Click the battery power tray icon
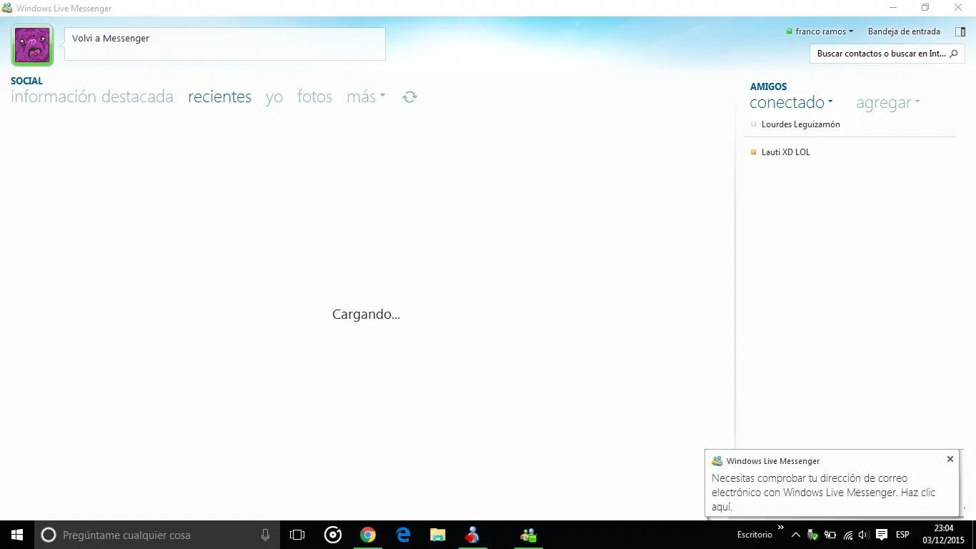Image resolution: width=976 pixels, height=549 pixels. point(830,535)
